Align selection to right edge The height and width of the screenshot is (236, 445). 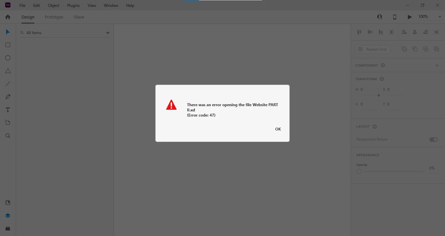(x=425, y=32)
